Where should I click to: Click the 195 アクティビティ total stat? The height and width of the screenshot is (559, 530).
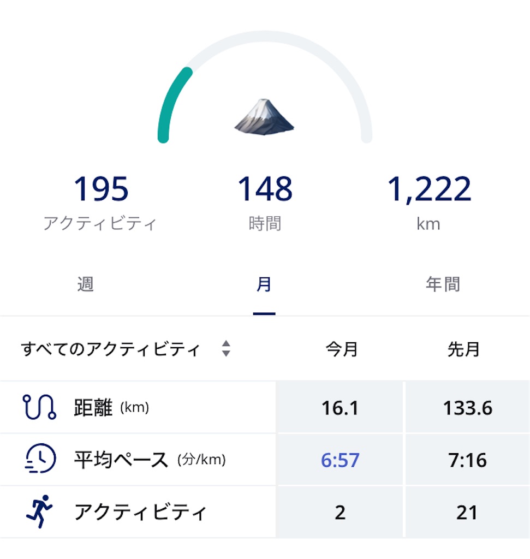(100, 203)
